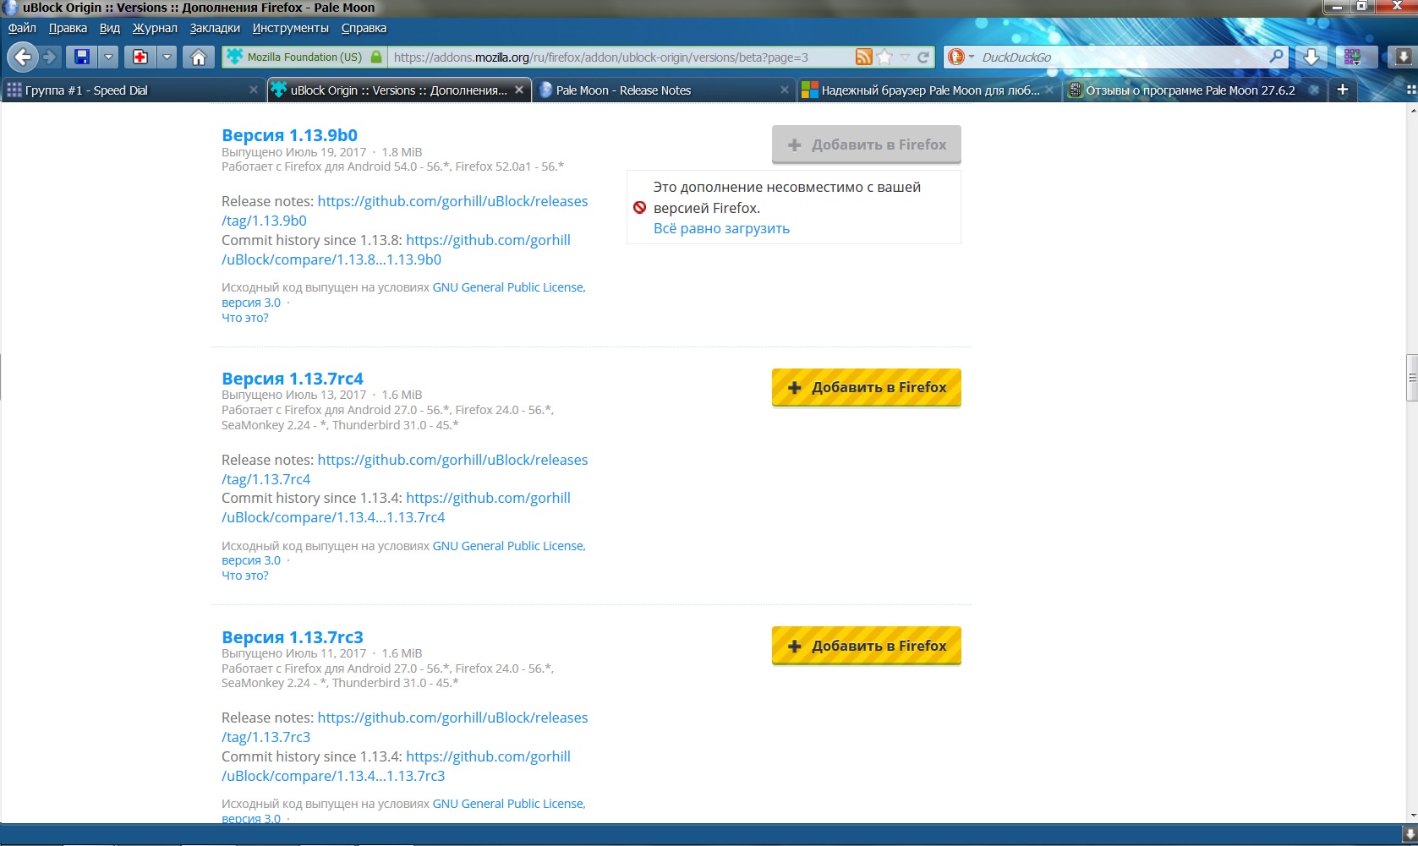
Task: Open the Справка menu
Action: 364,28
